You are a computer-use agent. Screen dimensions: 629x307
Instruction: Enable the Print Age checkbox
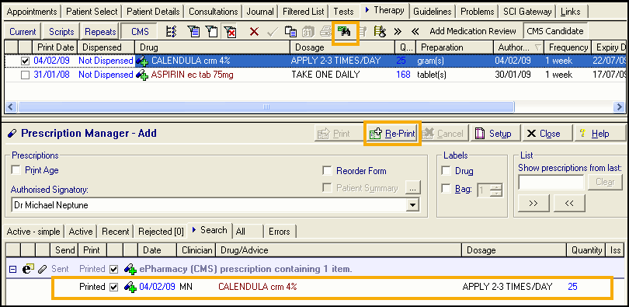point(16,170)
